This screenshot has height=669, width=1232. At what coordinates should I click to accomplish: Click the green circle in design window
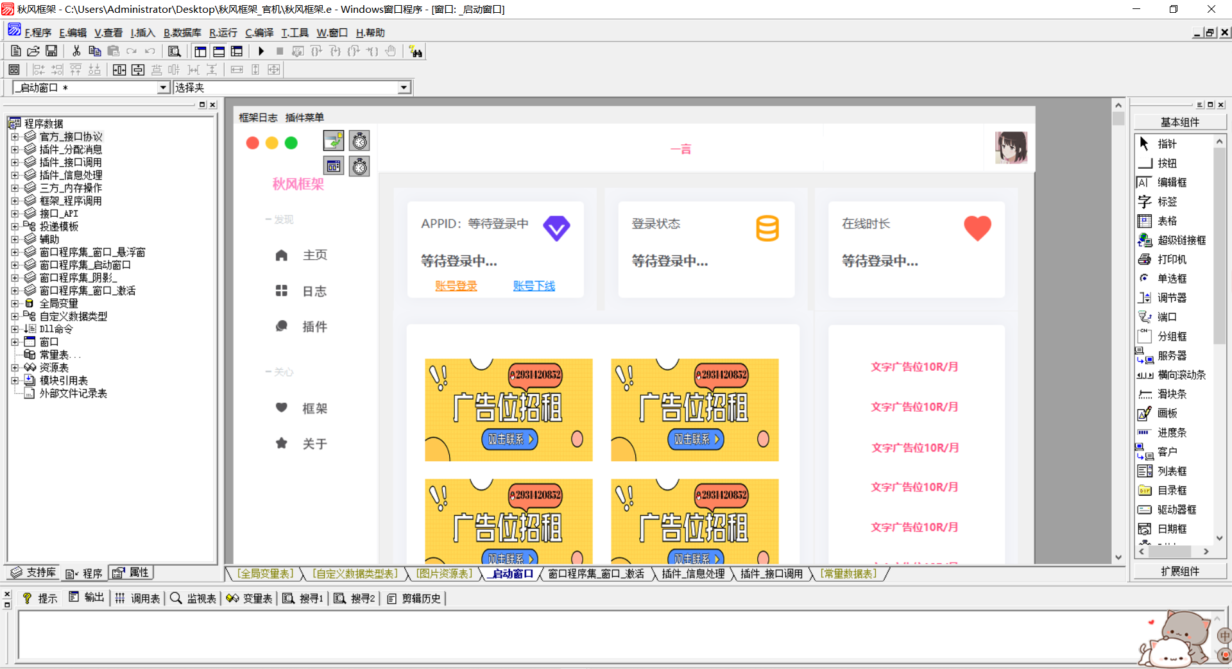[x=291, y=143]
